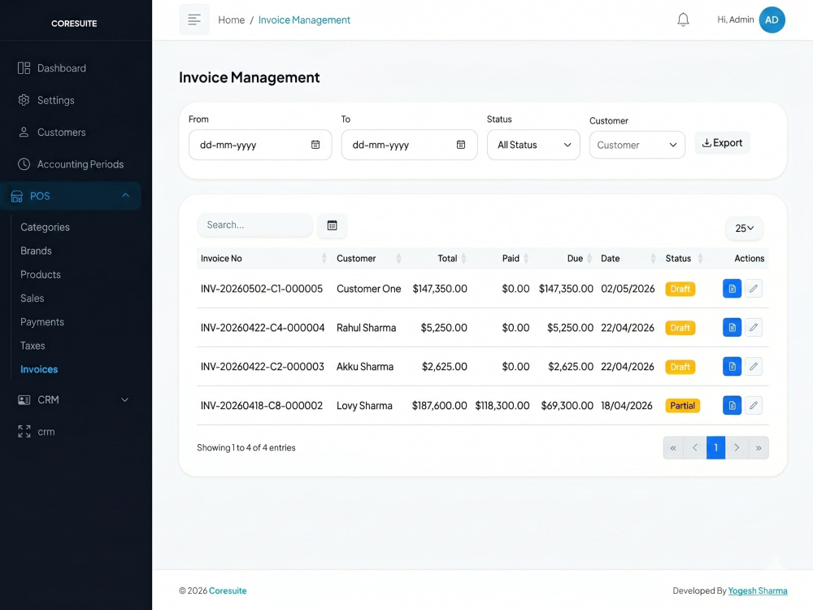Go to Taxes under POS
This screenshot has width=813, height=610.
tap(33, 346)
